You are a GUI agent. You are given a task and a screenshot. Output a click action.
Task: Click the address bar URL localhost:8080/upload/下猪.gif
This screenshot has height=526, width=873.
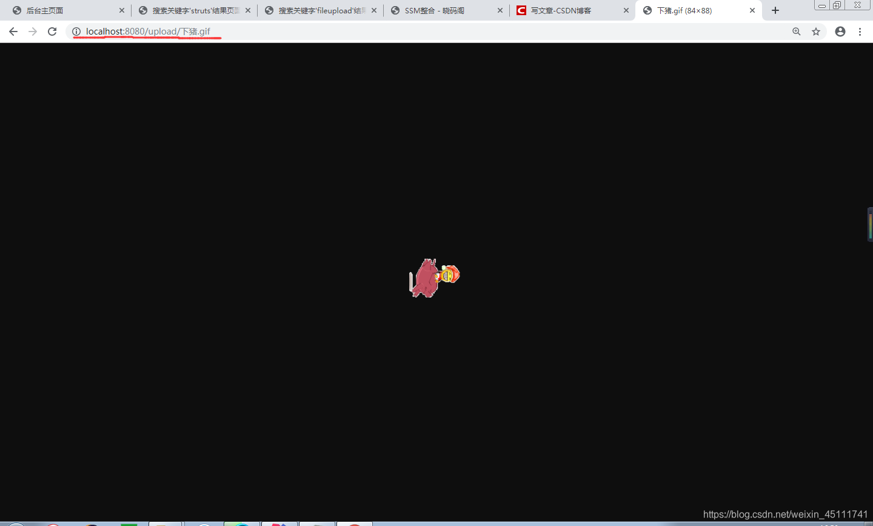point(148,32)
